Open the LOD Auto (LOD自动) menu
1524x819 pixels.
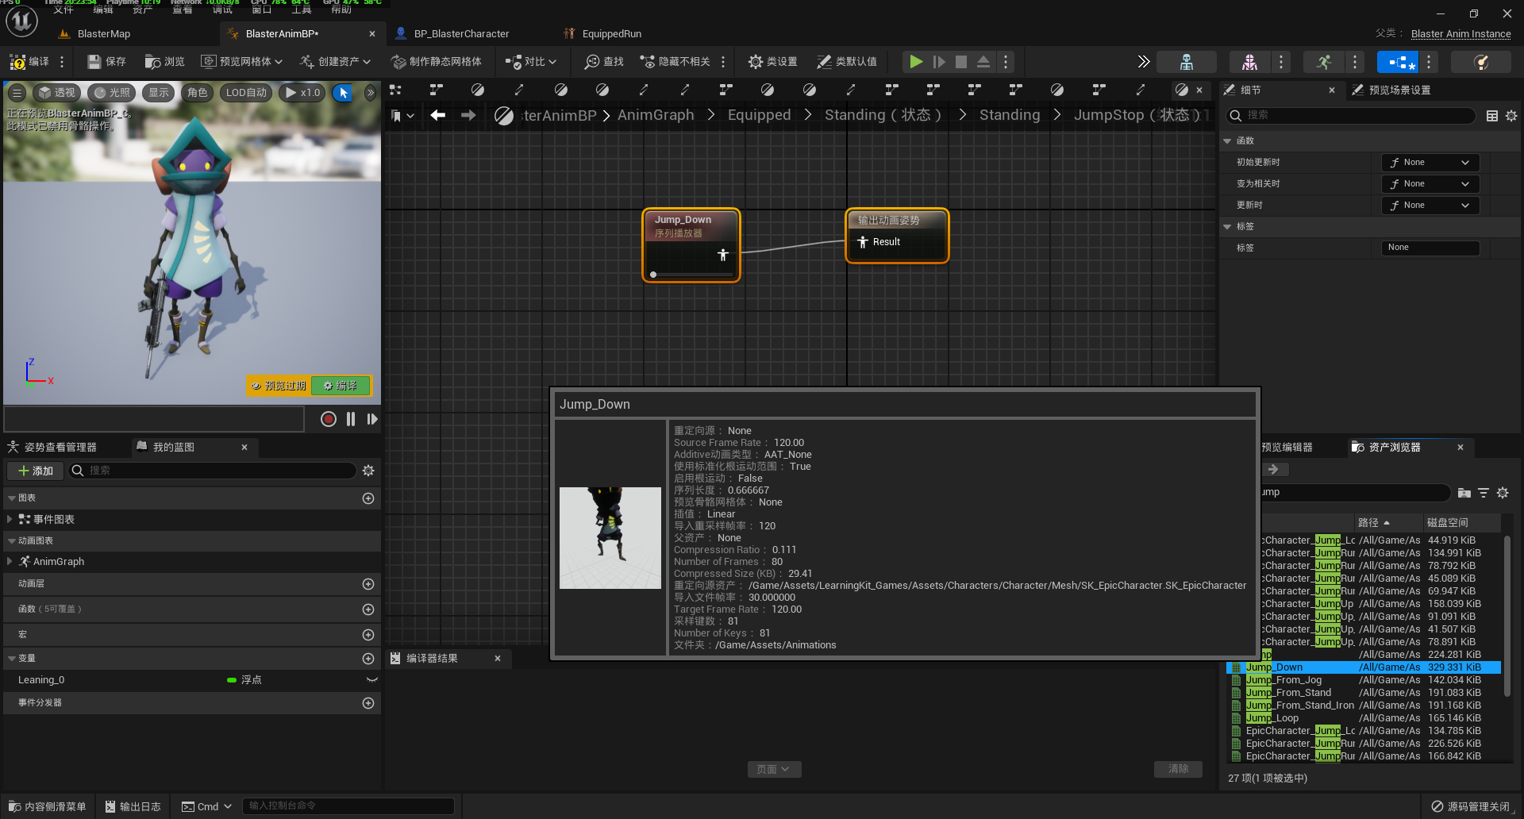pos(246,93)
